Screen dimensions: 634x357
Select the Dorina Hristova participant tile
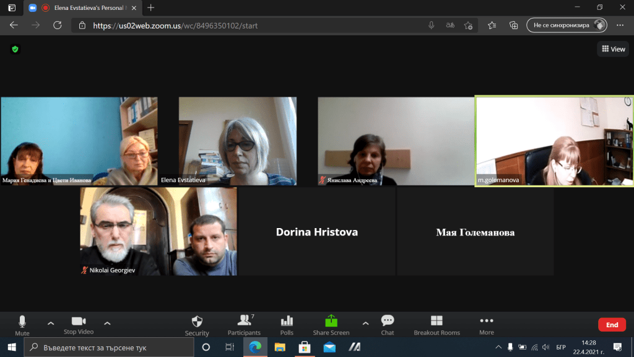click(x=316, y=232)
